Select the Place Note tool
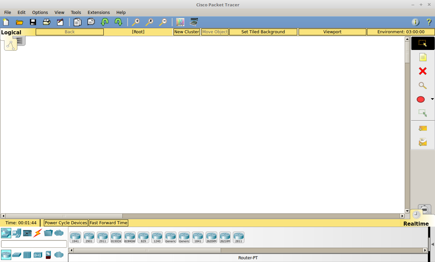The width and height of the screenshot is (435, 262). click(x=423, y=57)
